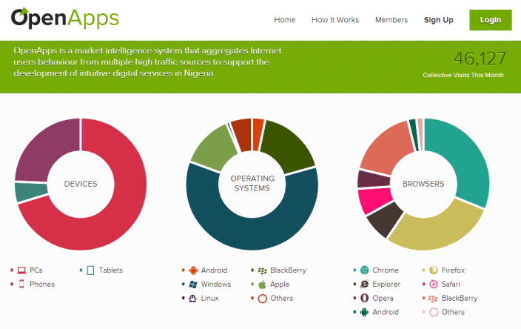Click the PCs monitor icon in legend

click(x=21, y=270)
